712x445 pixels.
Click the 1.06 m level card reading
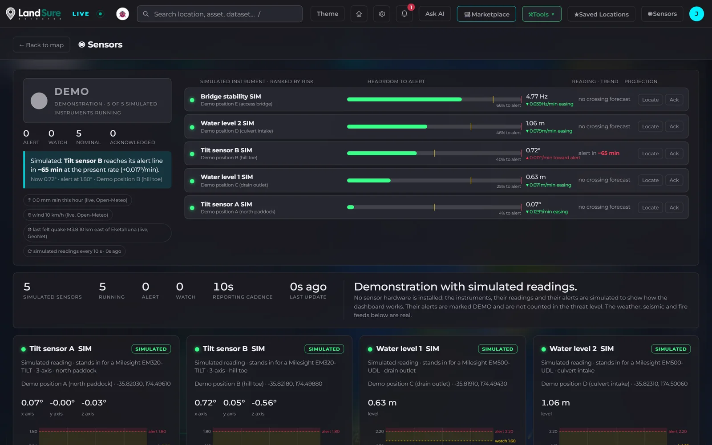[555, 403]
